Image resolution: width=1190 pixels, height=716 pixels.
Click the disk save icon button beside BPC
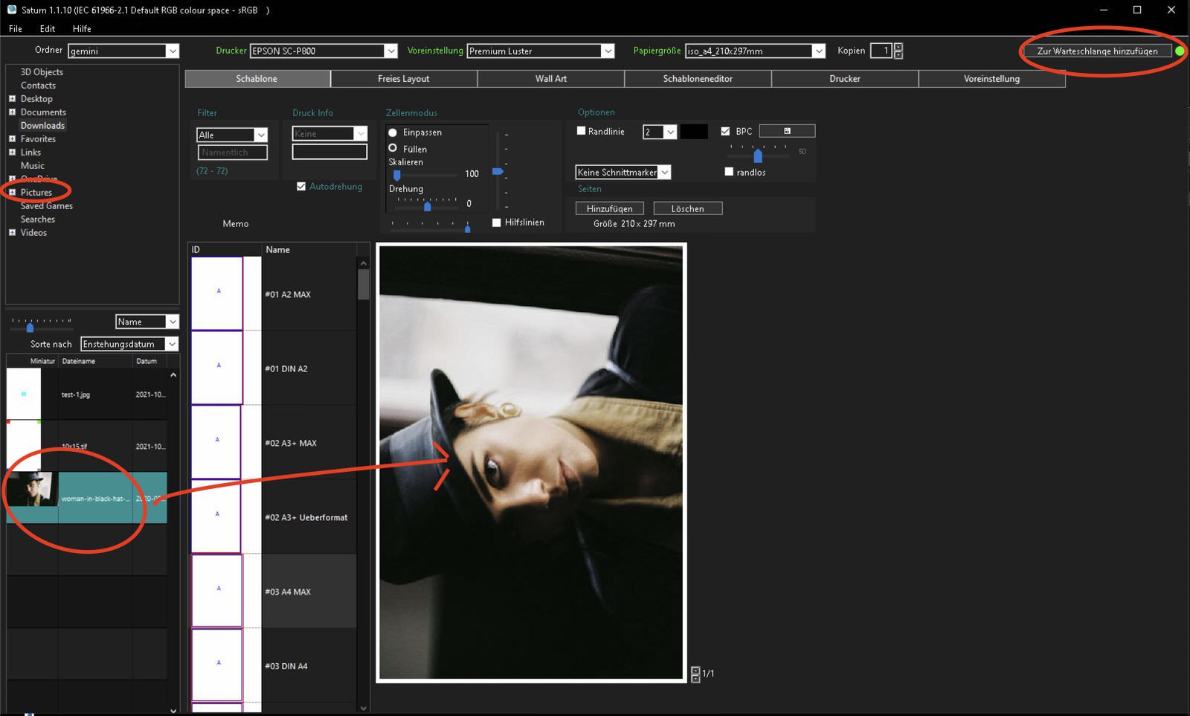787,131
